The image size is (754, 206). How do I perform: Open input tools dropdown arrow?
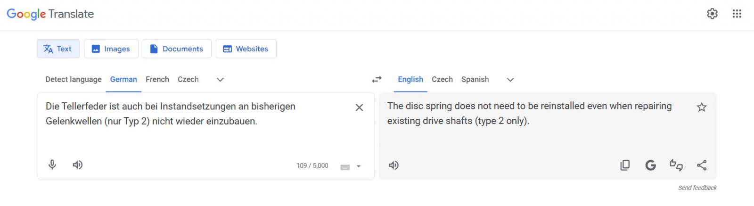pyautogui.click(x=359, y=166)
